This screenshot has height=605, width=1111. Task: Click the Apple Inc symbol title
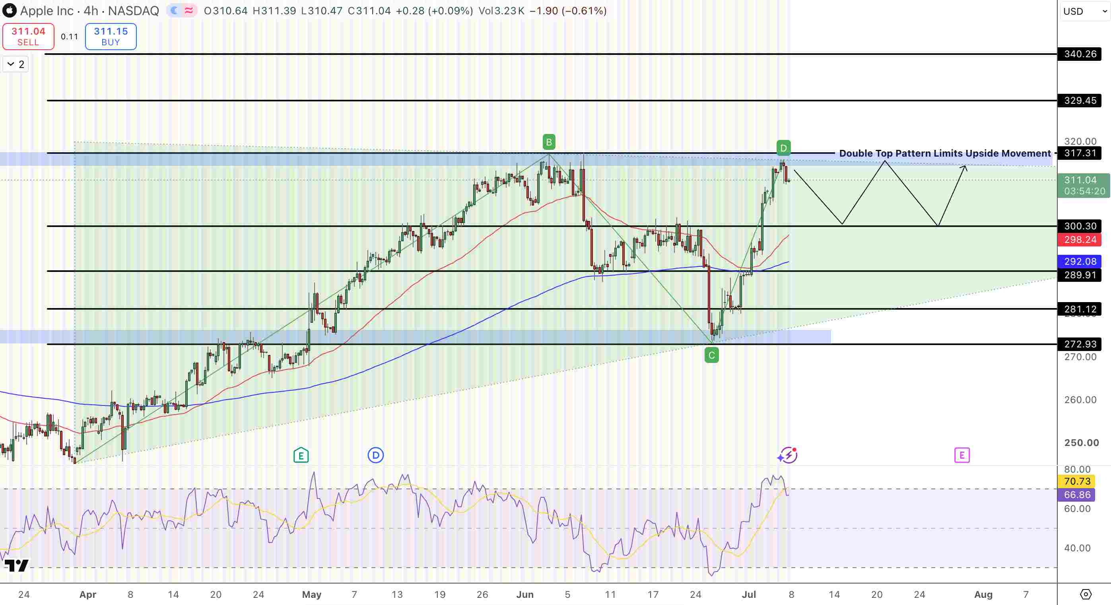click(x=47, y=11)
